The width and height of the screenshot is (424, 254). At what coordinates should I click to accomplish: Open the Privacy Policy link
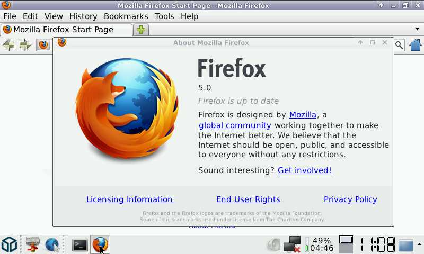click(x=350, y=199)
